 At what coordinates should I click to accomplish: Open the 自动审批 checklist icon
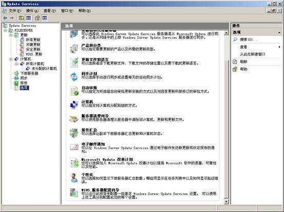[74, 91]
